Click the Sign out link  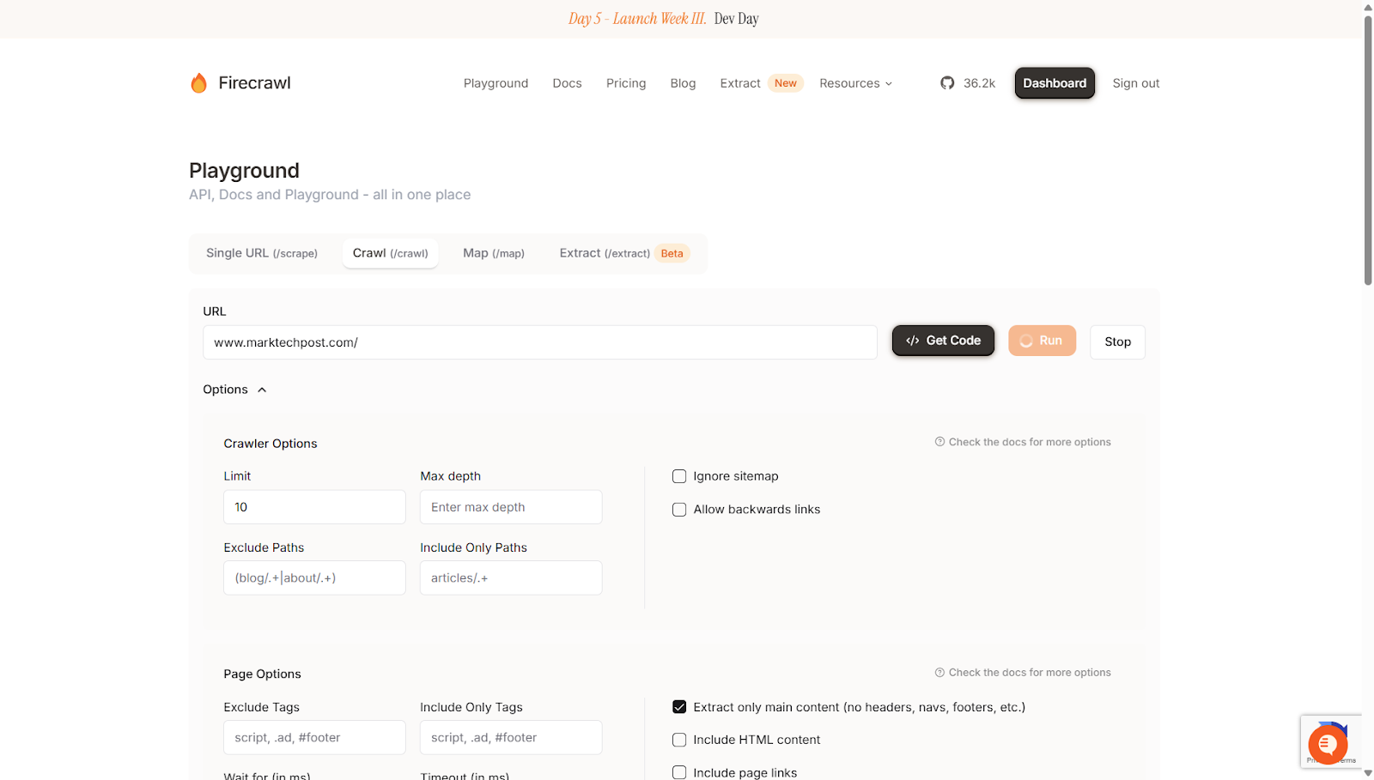[1136, 83]
